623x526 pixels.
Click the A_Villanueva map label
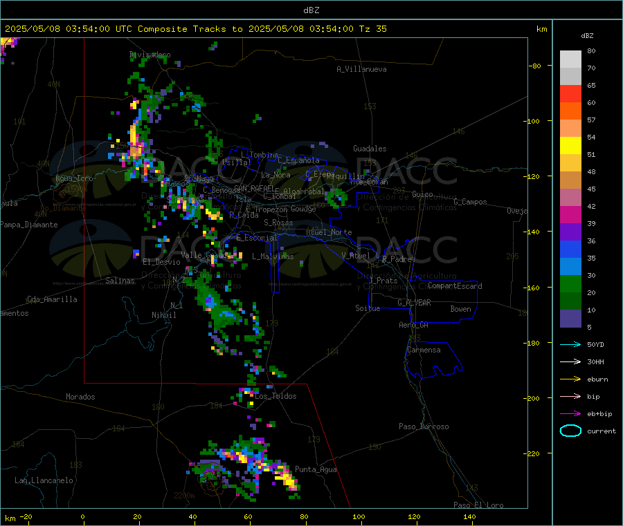pos(361,69)
